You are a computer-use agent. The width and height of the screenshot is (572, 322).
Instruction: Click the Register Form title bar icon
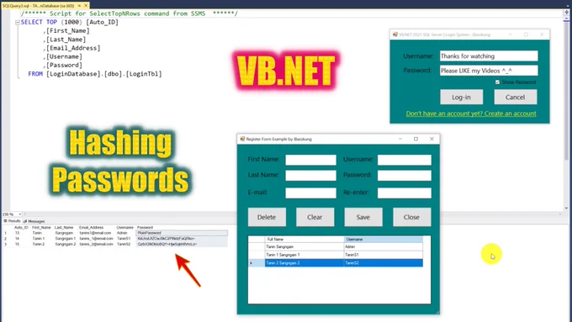(x=242, y=139)
